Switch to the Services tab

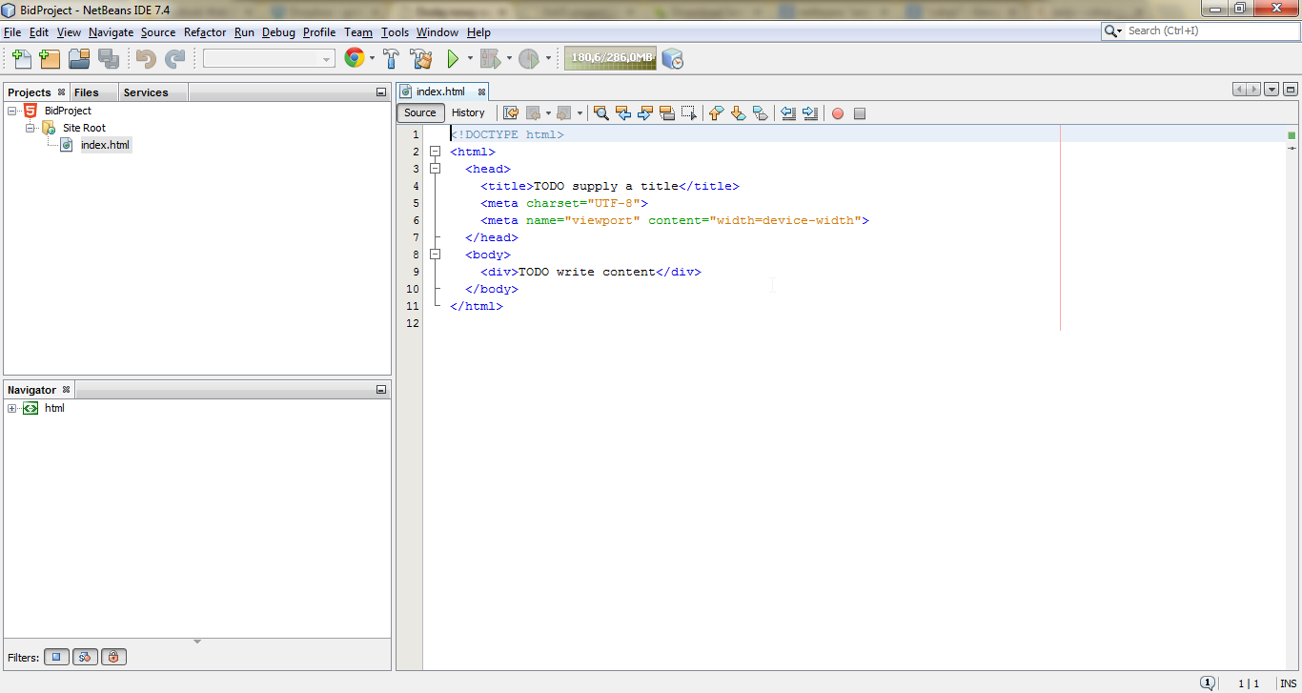click(x=146, y=92)
